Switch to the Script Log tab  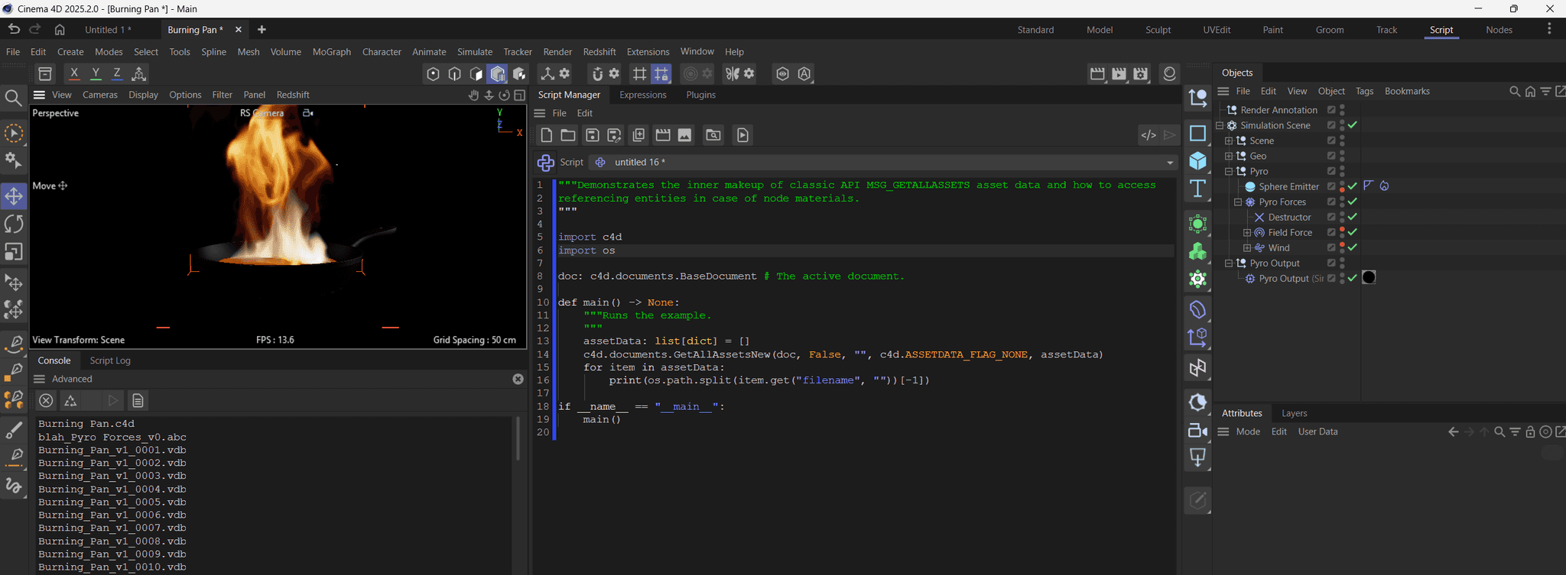click(110, 360)
